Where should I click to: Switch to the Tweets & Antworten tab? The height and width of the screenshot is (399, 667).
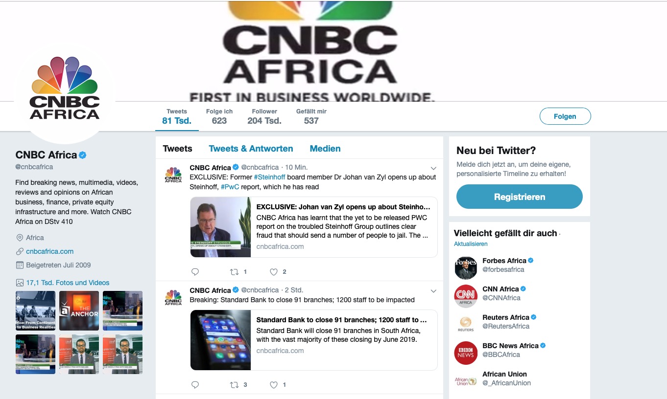pyautogui.click(x=251, y=149)
